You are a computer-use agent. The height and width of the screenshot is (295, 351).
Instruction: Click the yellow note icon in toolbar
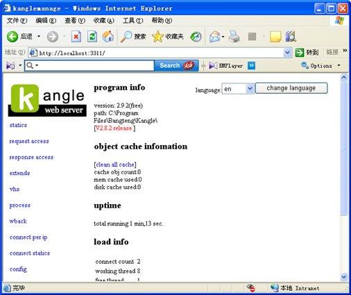coord(275,37)
